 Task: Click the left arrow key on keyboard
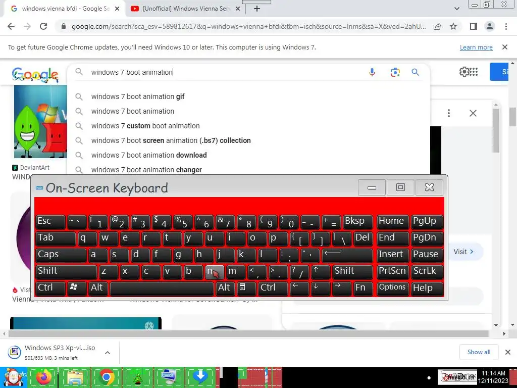coord(299,287)
